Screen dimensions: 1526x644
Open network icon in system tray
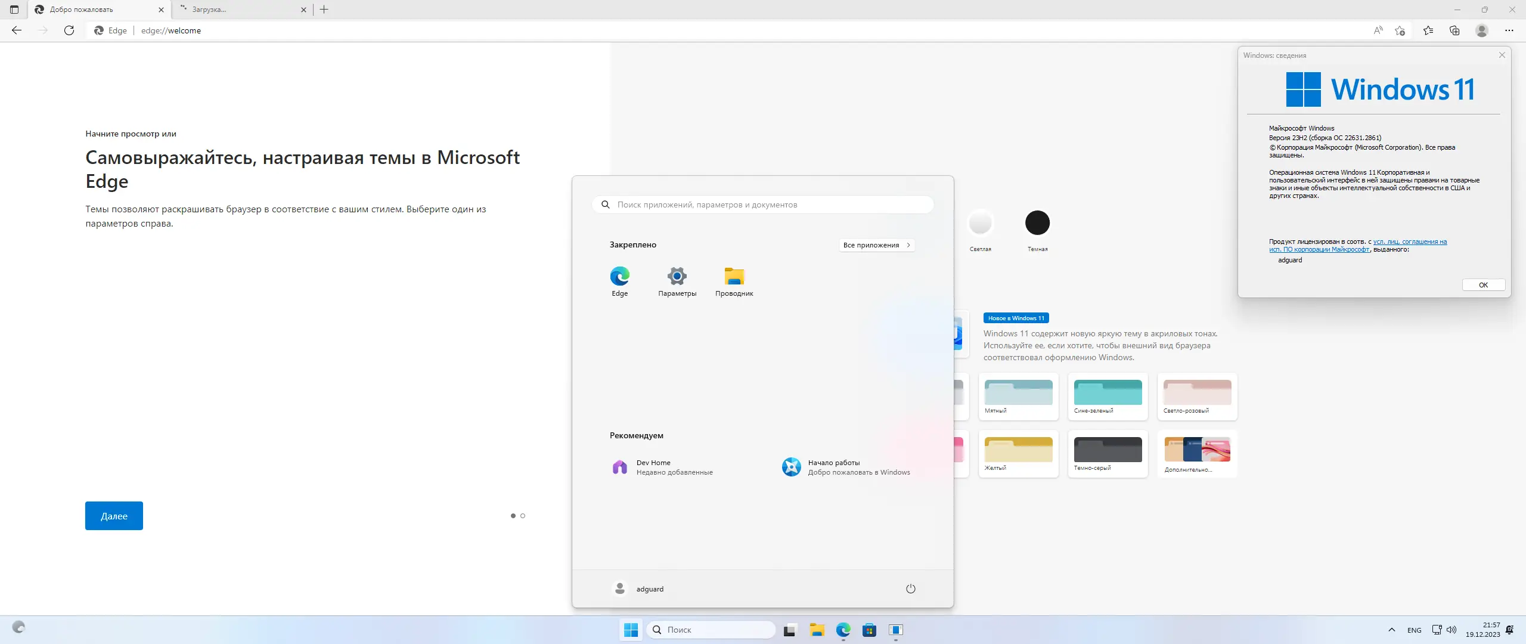pos(1437,630)
